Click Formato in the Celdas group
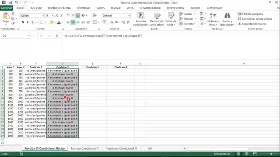Viewport: 280px width, 157px height. 187,24
